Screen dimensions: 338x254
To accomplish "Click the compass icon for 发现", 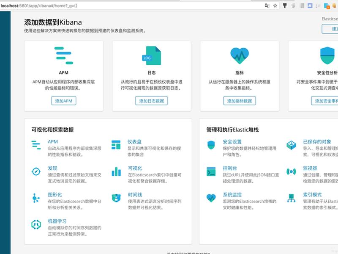I will [36, 171].
